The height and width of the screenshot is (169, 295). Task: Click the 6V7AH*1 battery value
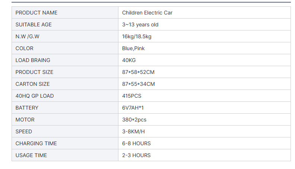pos(133,108)
